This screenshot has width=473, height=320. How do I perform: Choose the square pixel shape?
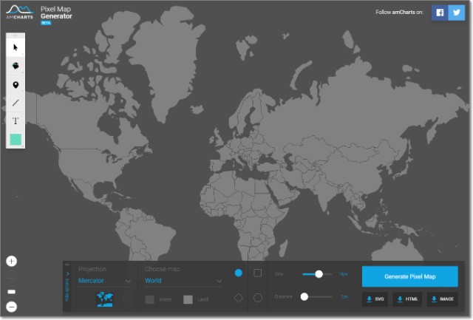pos(257,273)
